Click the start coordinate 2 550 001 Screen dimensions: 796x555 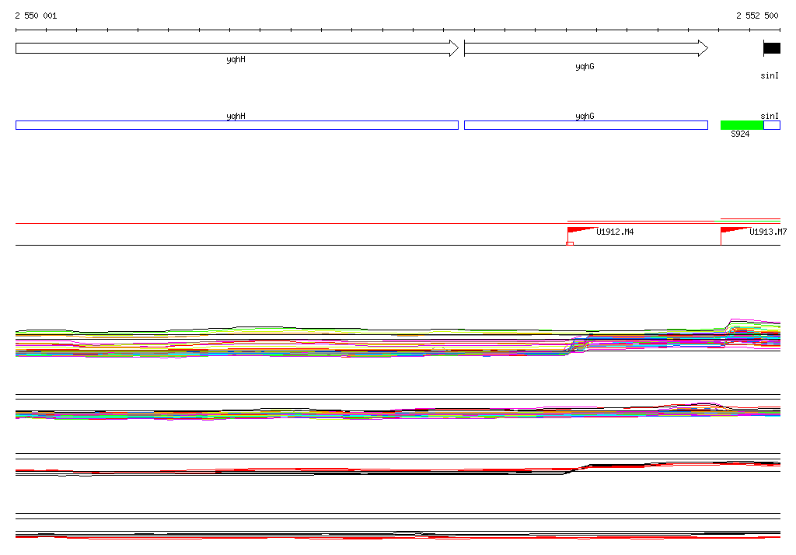[36, 16]
